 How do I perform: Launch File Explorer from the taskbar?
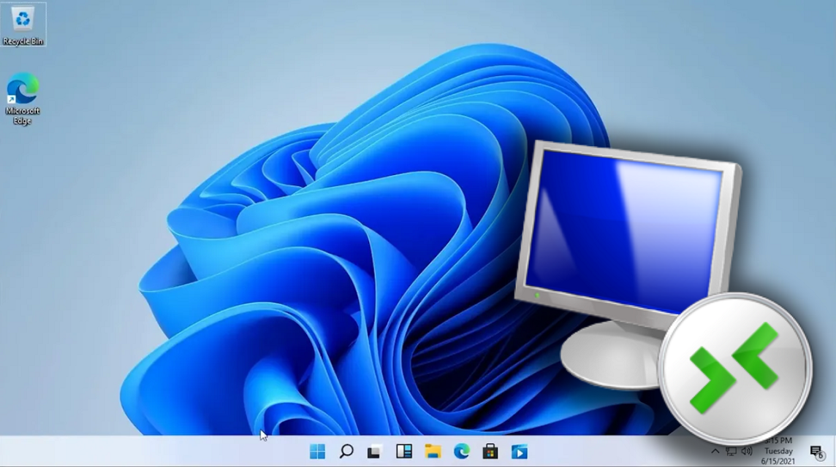[x=432, y=452]
